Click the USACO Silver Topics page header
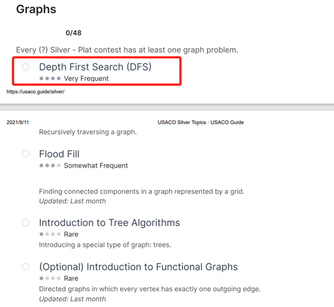This screenshot has height=307, width=334. pyautogui.click(x=201, y=122)
